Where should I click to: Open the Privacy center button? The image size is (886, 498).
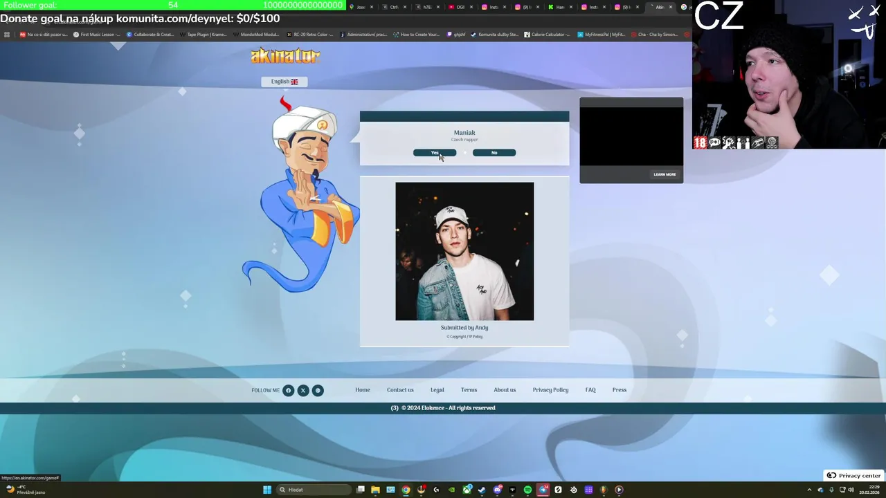pos(853,476)
